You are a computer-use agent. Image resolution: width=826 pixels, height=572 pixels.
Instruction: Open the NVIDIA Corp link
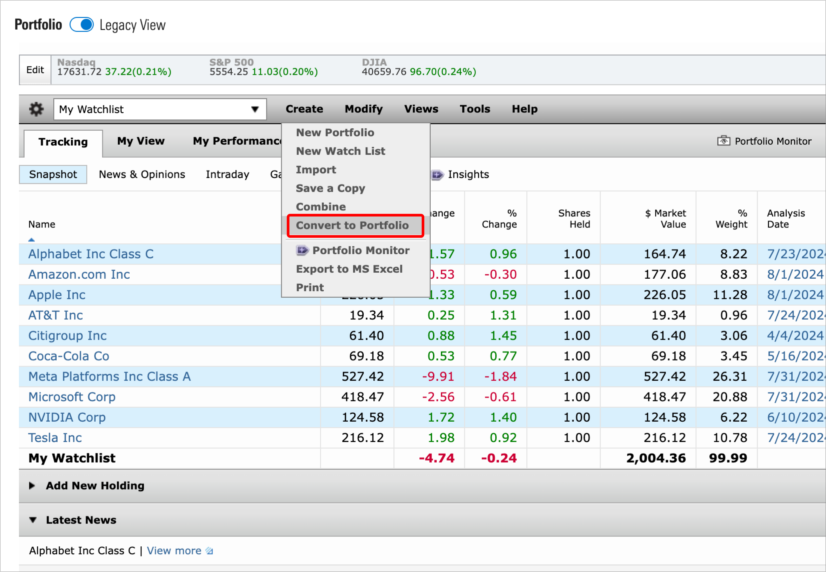(x=67, y=418)
